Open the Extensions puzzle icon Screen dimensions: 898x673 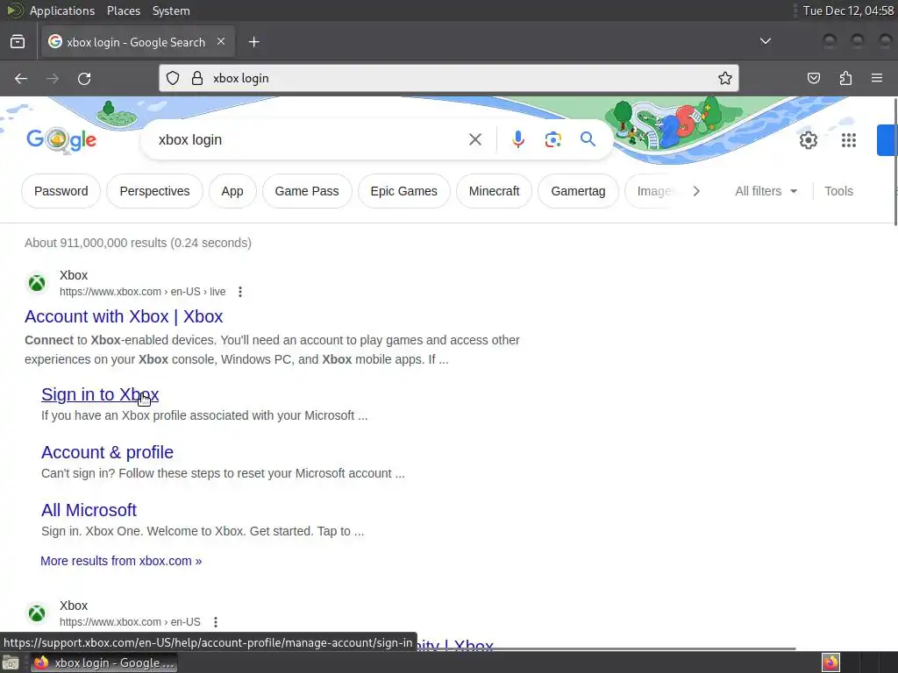845,78
